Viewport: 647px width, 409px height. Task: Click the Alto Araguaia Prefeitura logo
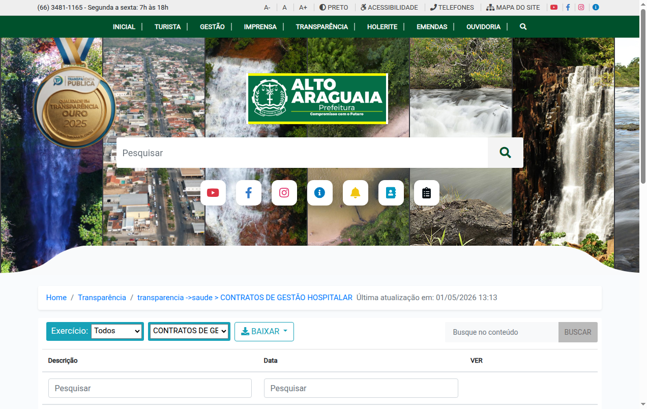(x=317, y=99)
